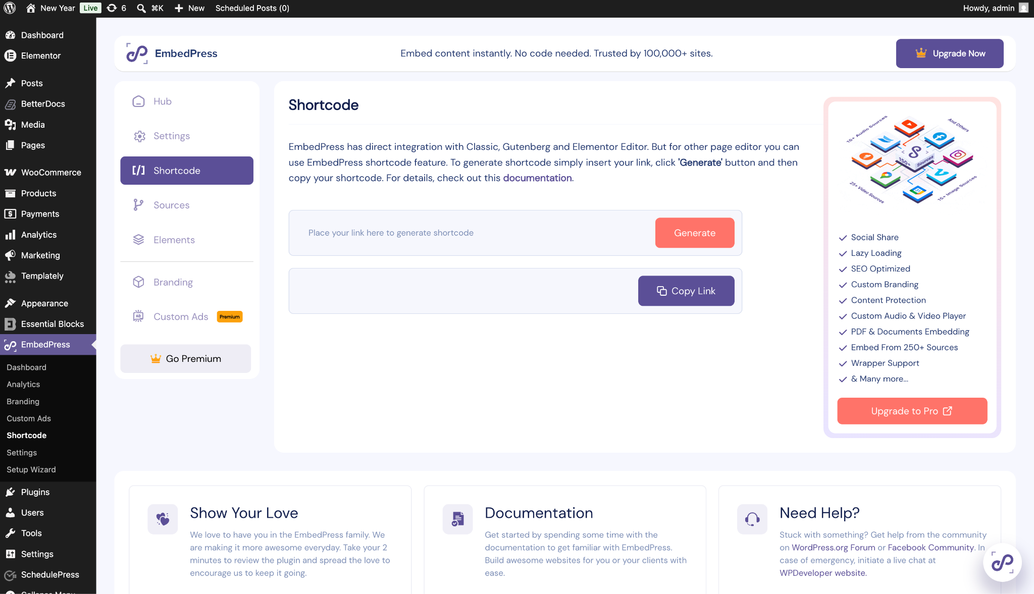The height and width of the screenshot is (594, 1034).
Task: Click the BetterDocs icon in the sidebar
Action: coord(10,104)
